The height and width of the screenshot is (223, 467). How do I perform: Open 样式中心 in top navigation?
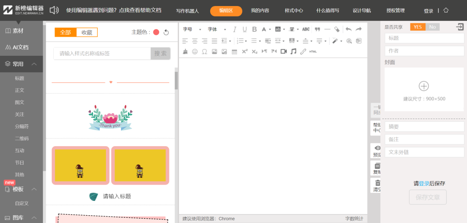click(x=294, y=11)
